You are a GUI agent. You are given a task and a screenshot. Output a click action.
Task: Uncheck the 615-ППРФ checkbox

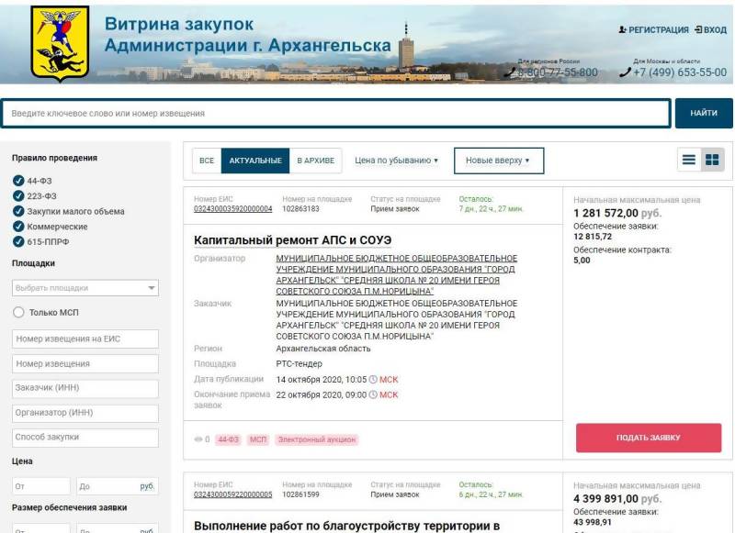click(18, 241)
